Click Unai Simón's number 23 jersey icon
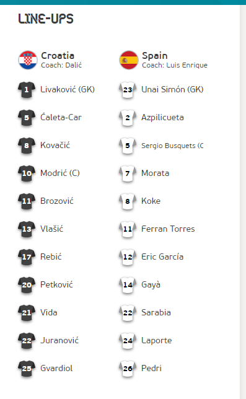This screenshot has width=246, height=399. tap(128, 90)
